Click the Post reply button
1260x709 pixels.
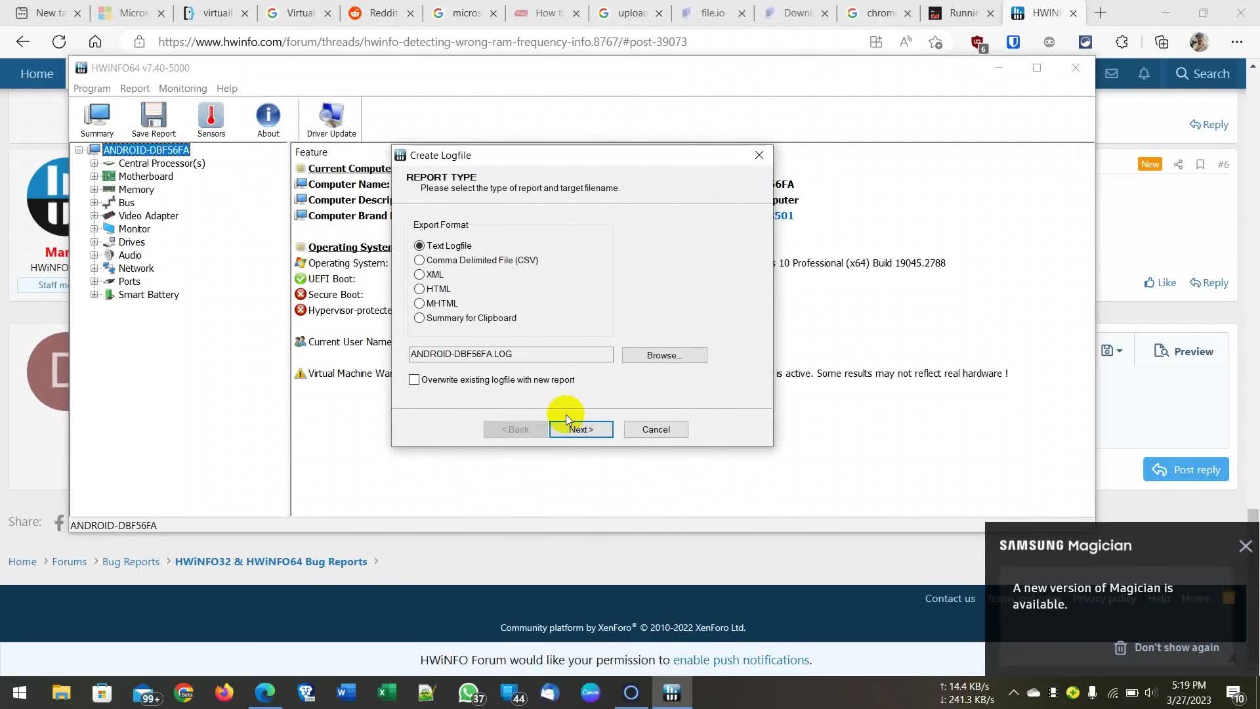coord(1185,469)
